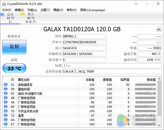The height and width of the screenshot is (130, 164).
Task: Click raw value 00000000006A
Action: pos(145,111)
